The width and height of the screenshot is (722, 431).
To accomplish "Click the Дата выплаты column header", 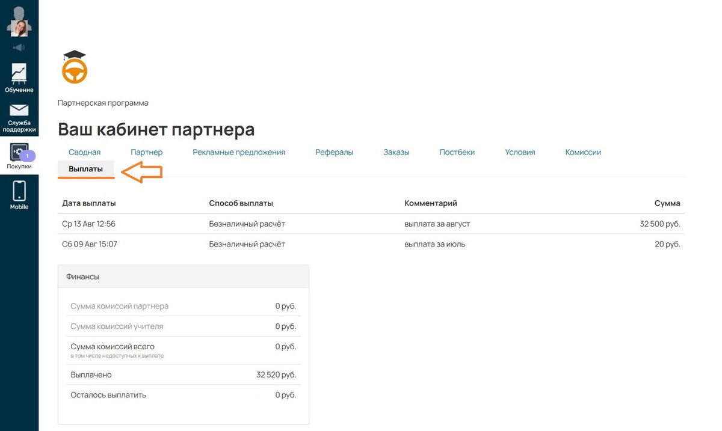I will tap(89, 203).
